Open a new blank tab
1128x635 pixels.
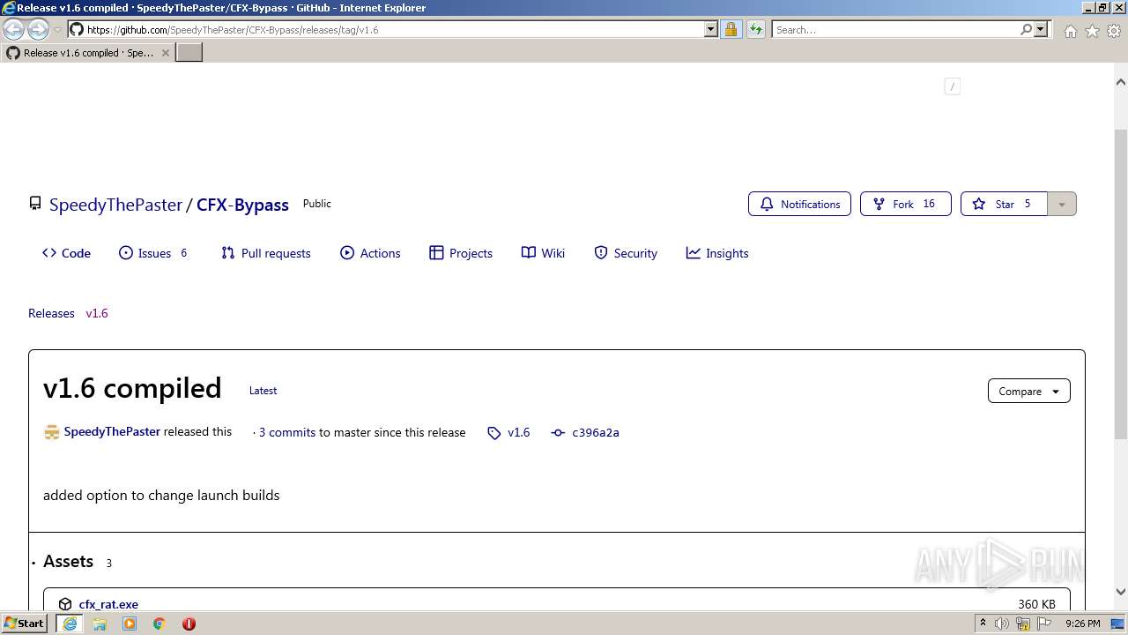[189, 53]
